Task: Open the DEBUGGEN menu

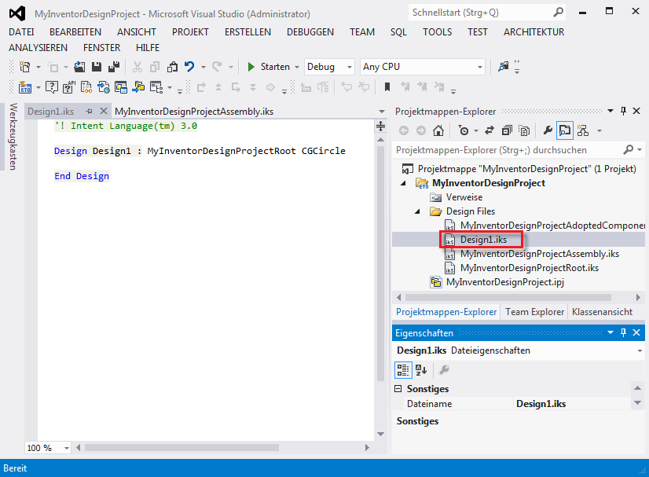Action: [x=310, y=32]
